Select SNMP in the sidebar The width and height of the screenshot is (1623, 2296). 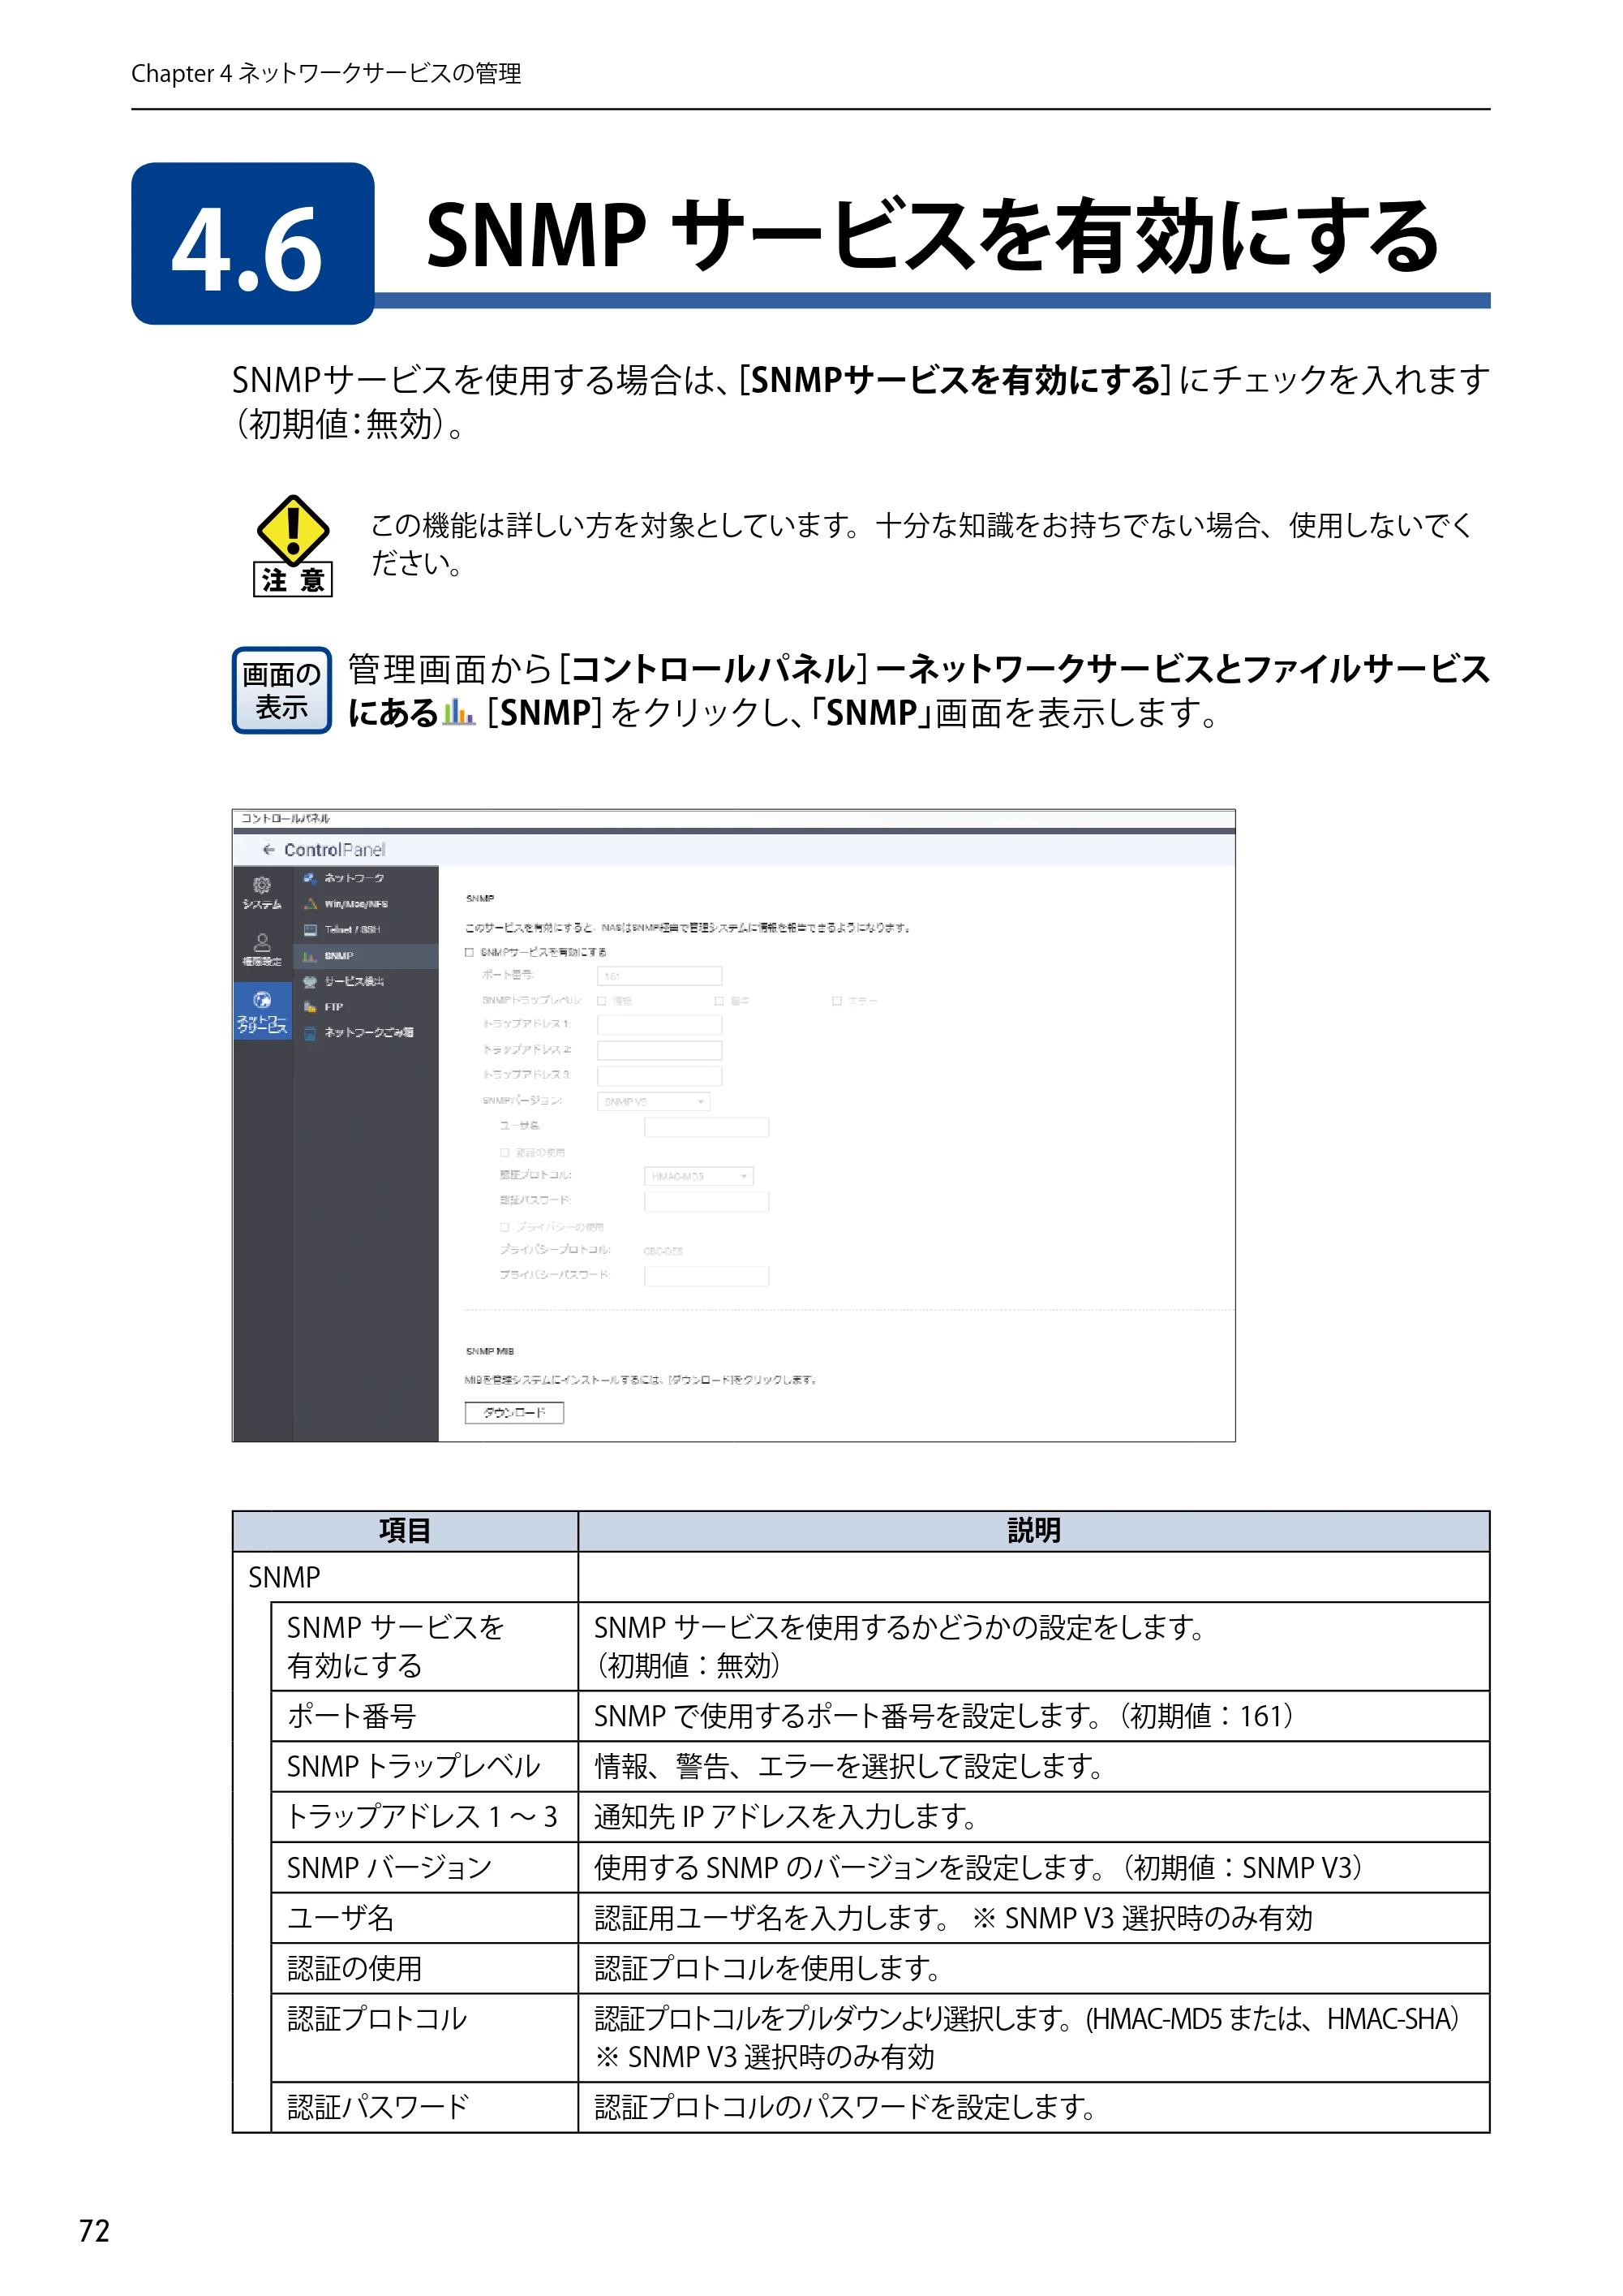tap(366, 956)
